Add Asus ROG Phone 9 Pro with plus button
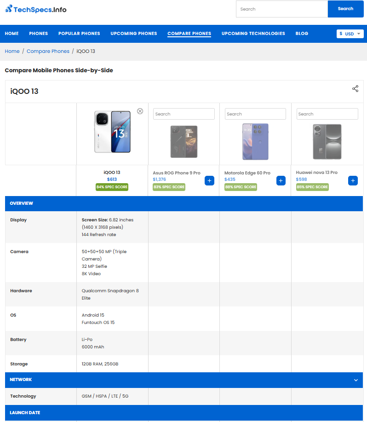 (209, 180)
